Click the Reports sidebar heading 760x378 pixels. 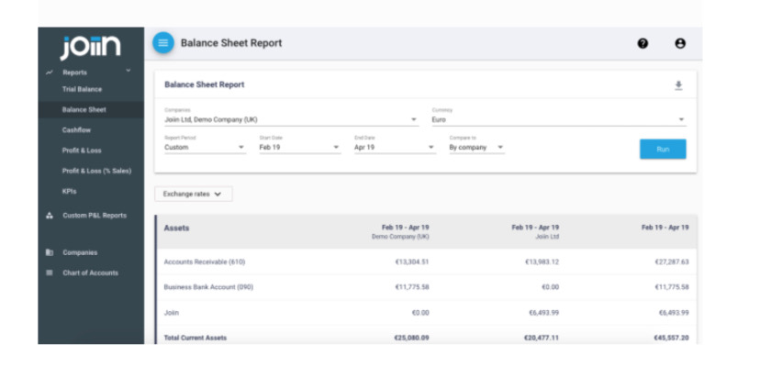pos(74,72)
